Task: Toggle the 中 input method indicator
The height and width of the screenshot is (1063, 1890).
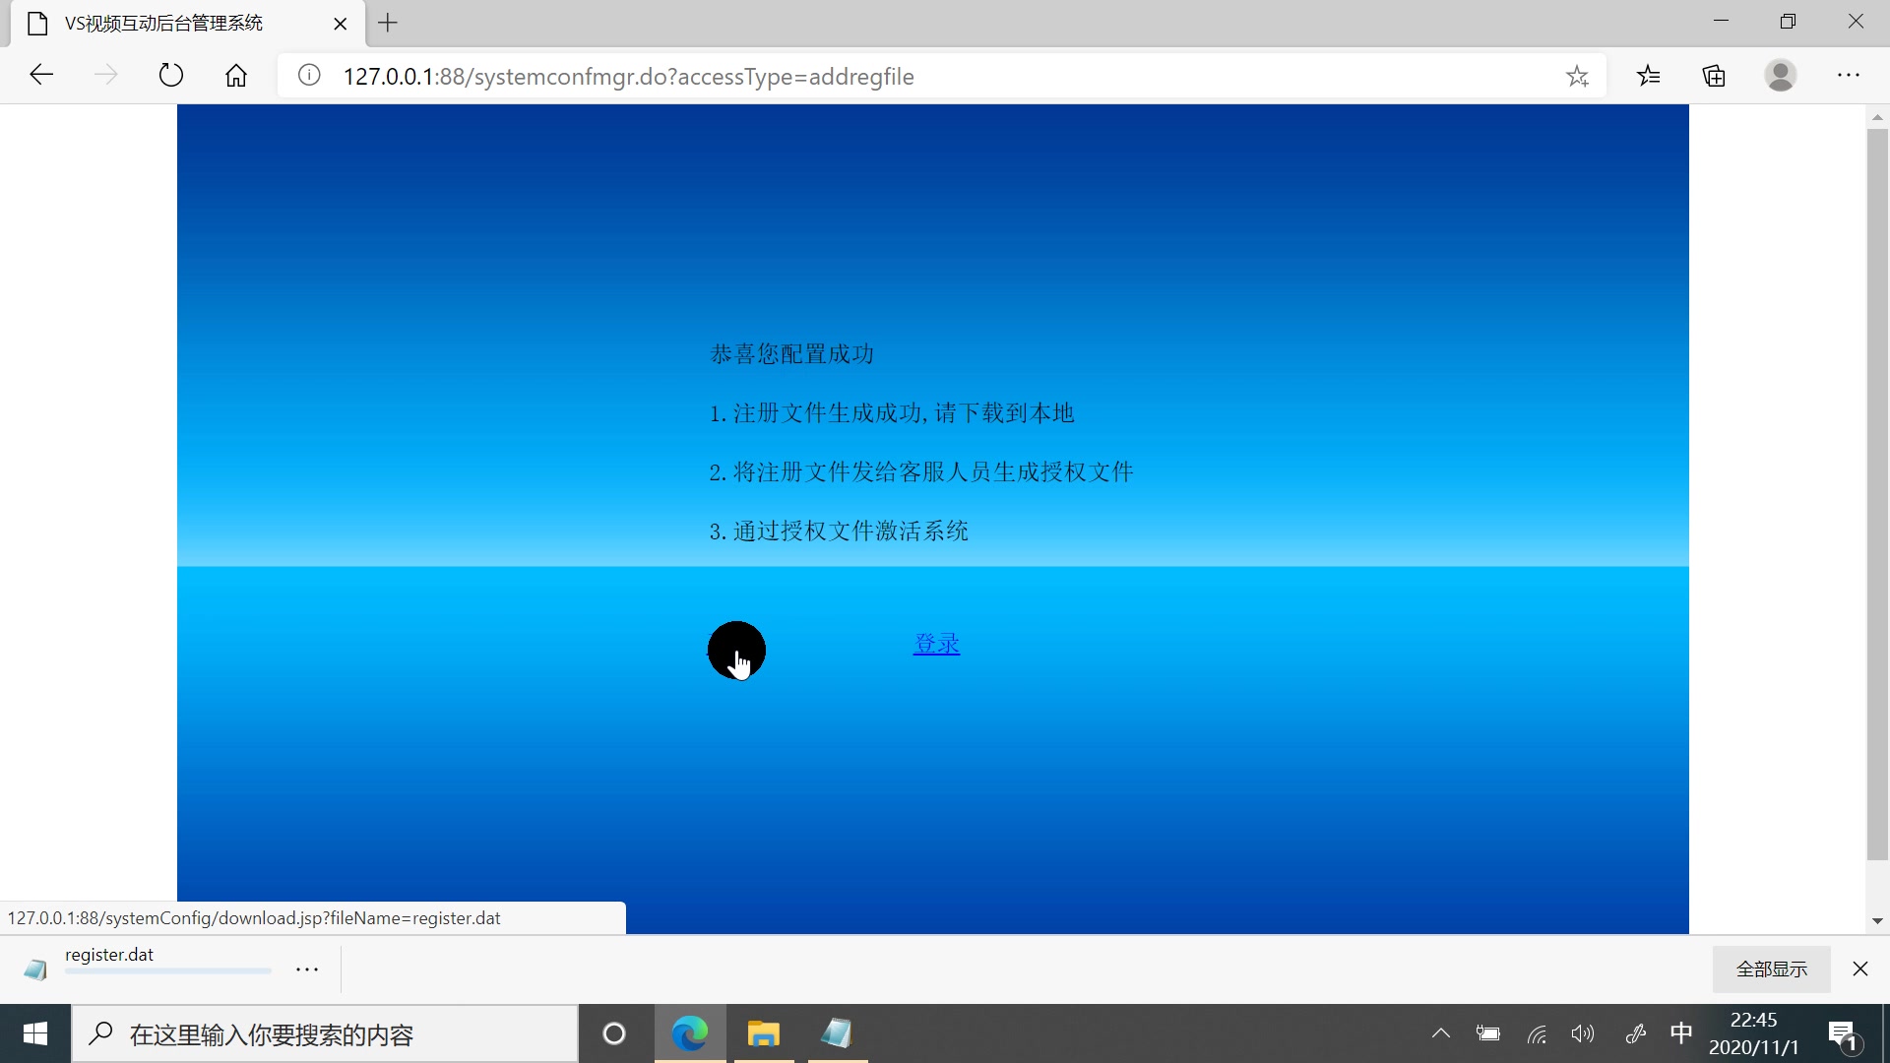Action: (x=1681, y=1033)
